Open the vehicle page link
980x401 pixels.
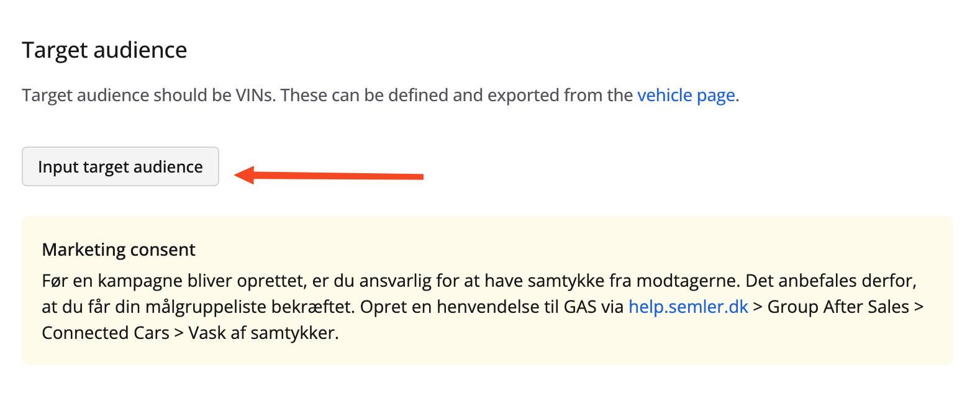point(686,95)
